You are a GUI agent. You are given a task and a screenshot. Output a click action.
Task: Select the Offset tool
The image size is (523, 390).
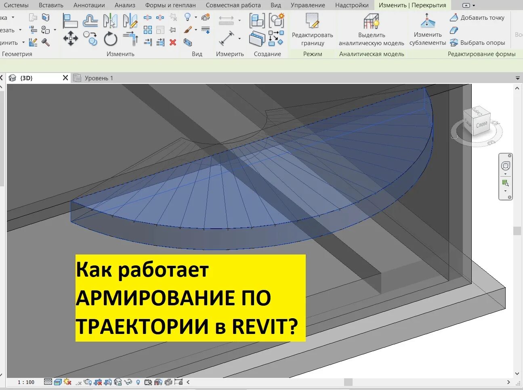(90, 21)
